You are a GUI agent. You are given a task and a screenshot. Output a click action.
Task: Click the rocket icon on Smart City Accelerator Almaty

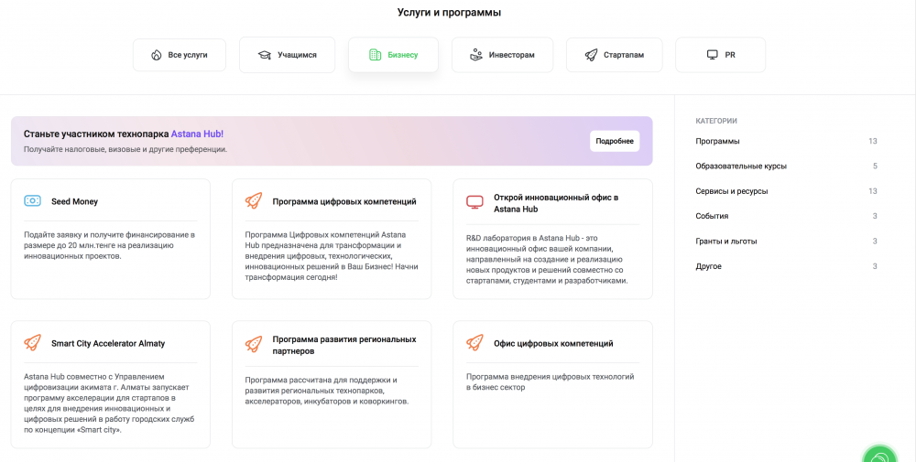[33, 342]
